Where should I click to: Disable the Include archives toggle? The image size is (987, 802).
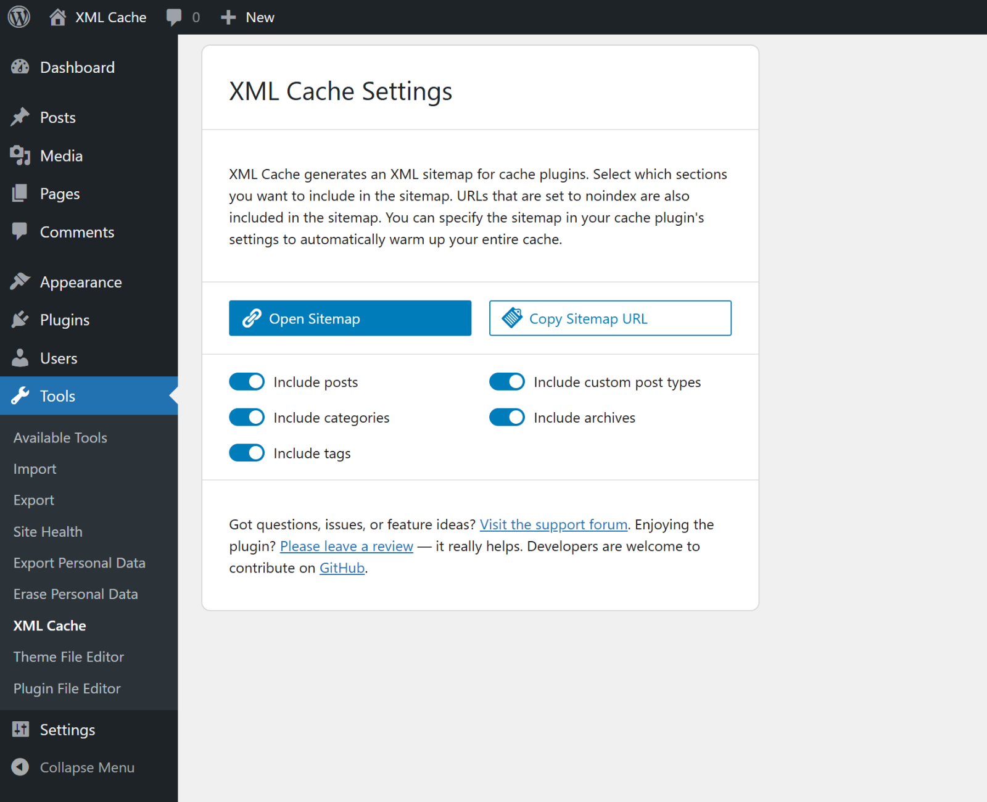coord(507,418)
